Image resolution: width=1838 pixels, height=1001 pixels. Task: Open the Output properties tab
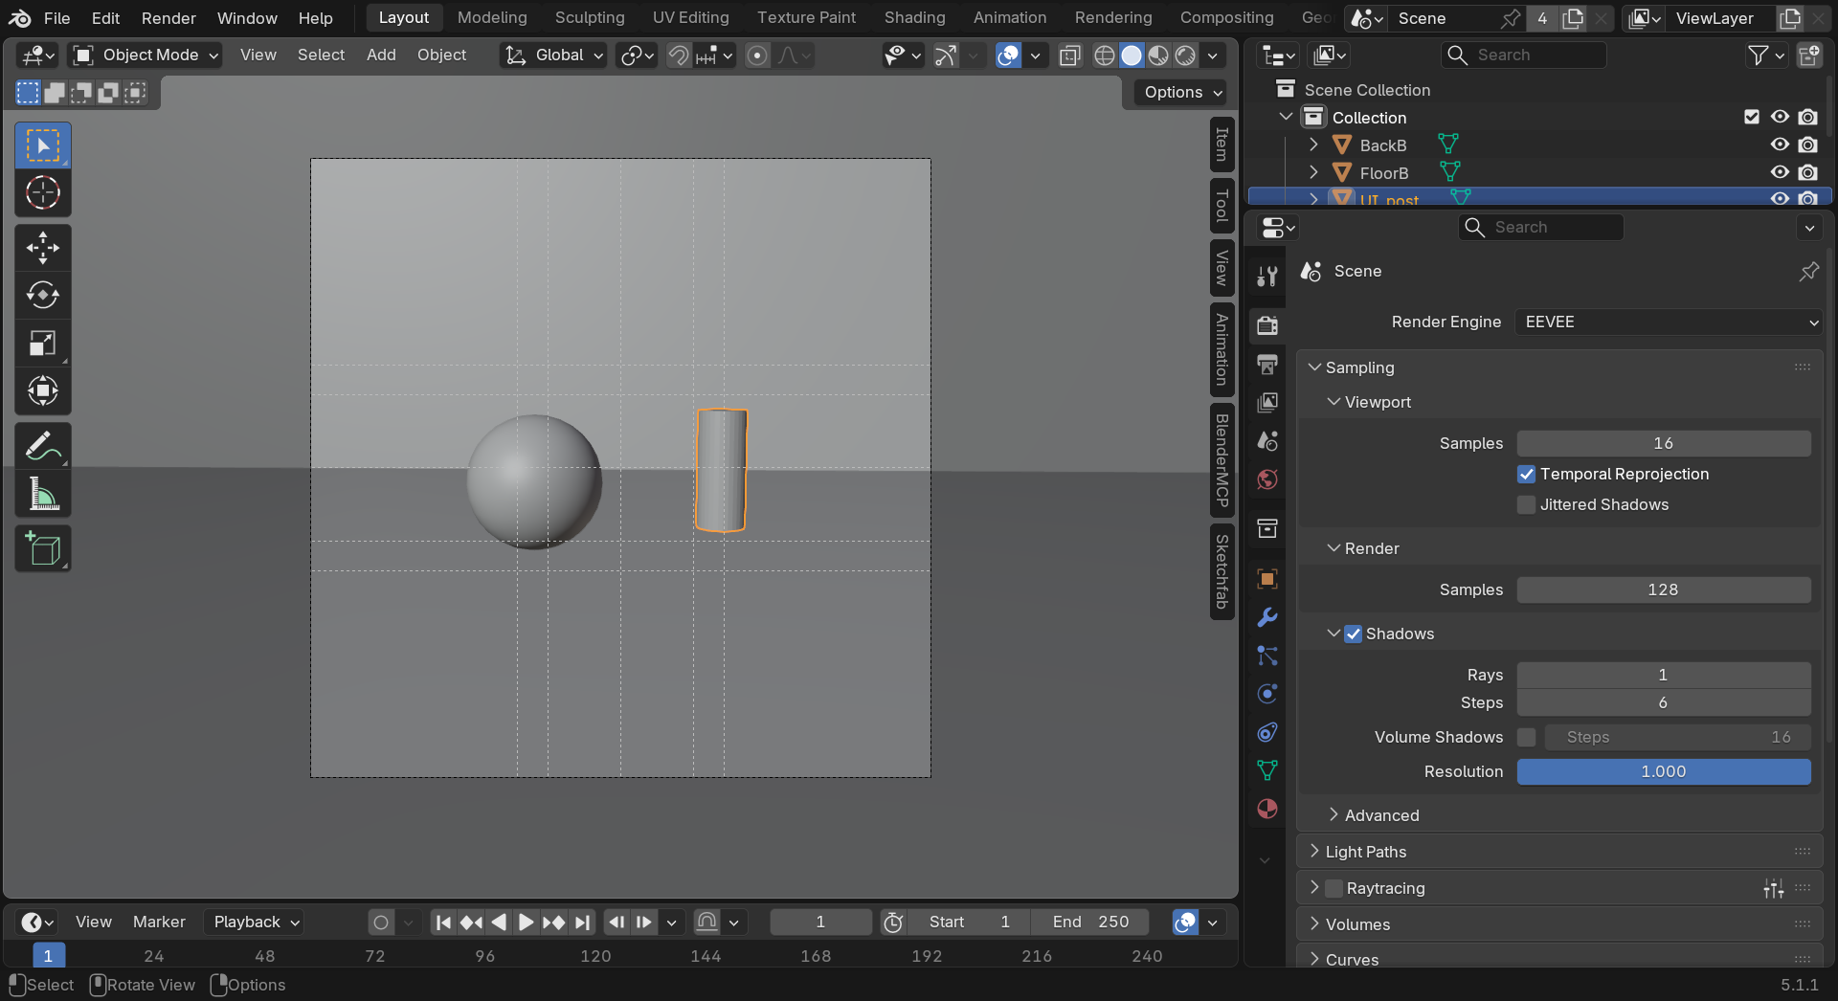coord(1267,364)
